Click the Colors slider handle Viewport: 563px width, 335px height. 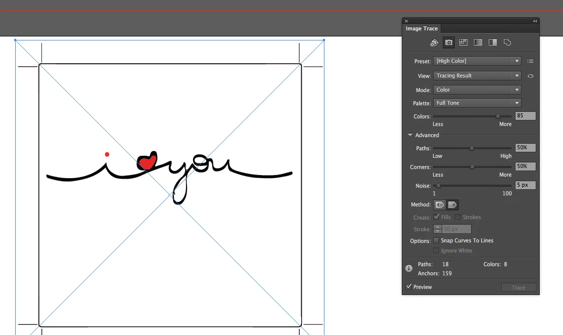[x=498, y=116]
